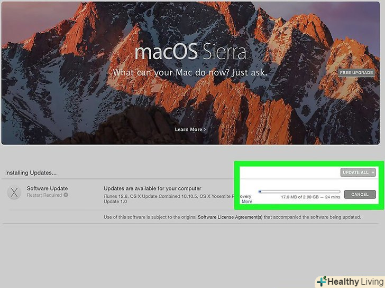Click the download progress bar
Image resolution: width=385 pixels, height=288 pixels.
299,191
